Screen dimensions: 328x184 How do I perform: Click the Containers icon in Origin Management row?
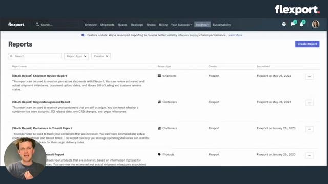click(x=159, y=102)
